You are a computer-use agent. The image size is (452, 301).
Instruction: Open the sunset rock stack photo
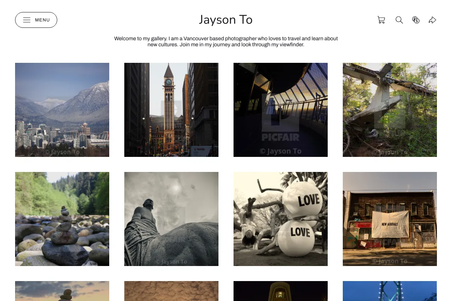62,291
